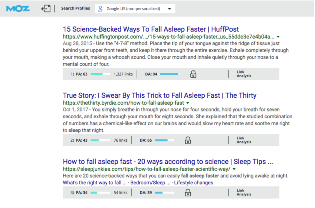
Task: Click the lock icon in the DA: 39 row
Action: tap(188, 193)
